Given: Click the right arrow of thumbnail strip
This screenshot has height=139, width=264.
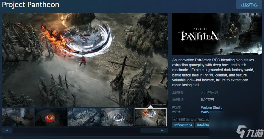Looking at the screenshot, I should coord(162,130).
